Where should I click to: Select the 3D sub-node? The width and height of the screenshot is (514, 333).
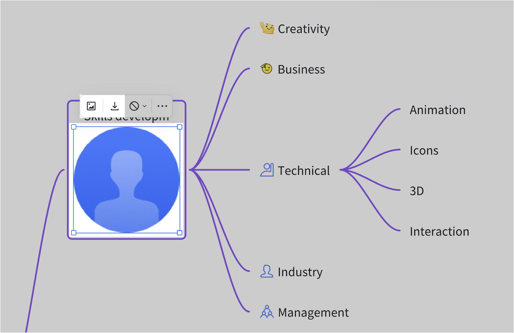coord(417,191)
